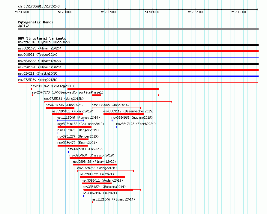Open nsv3951277 (Wenger2019) label
This screenshot has width=267, height=214.
click(x=78, y=136)
